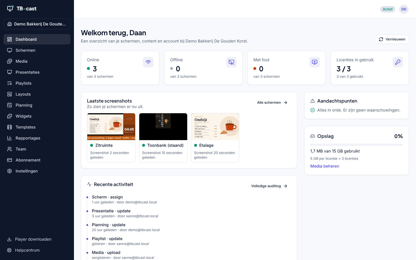416x260 pixels.
Task: Click the 'Playlist · update' activity entry
Action: (x=120, y=241)
